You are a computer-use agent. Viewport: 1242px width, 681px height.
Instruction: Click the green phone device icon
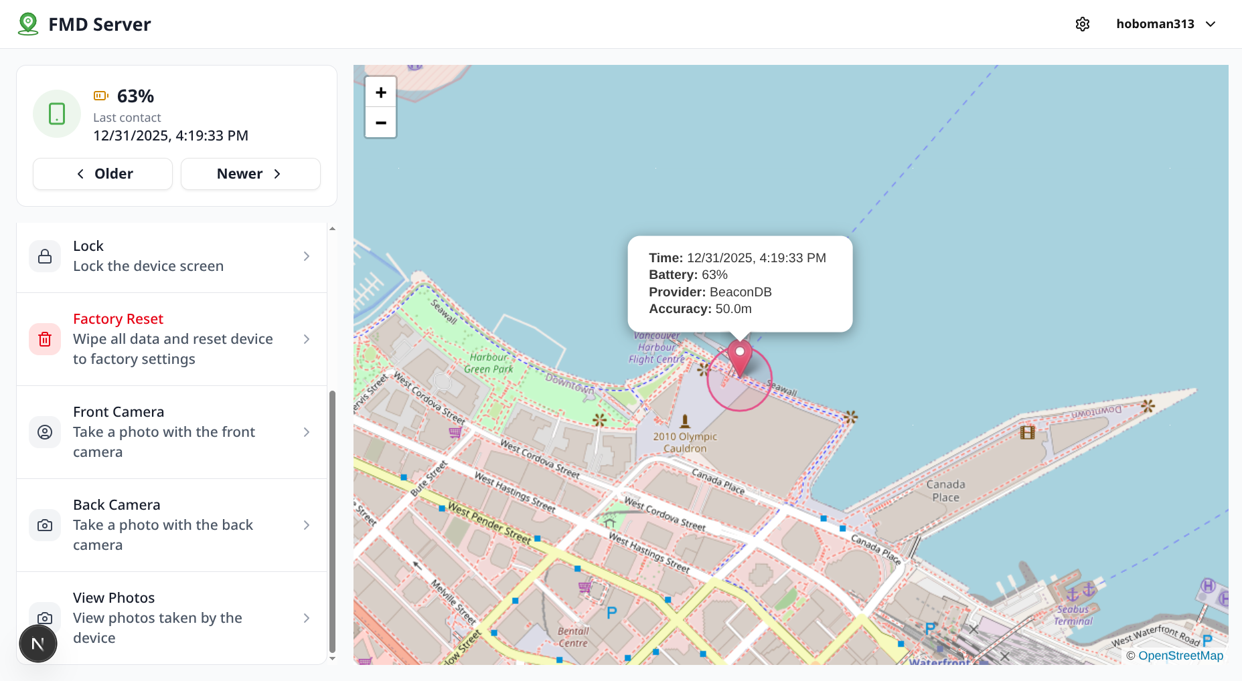(x=57, y=114)
